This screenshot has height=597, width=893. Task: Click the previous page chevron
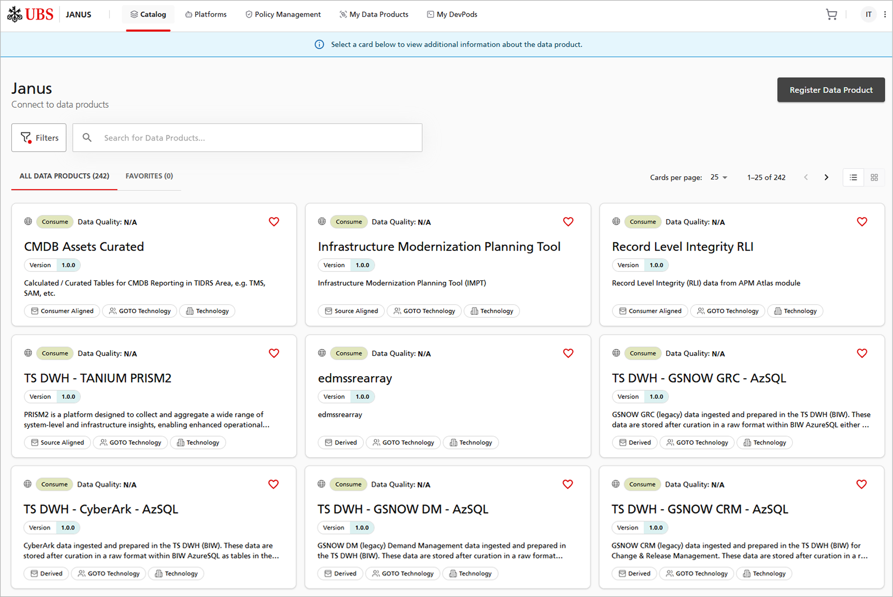(x=806, y=177)
